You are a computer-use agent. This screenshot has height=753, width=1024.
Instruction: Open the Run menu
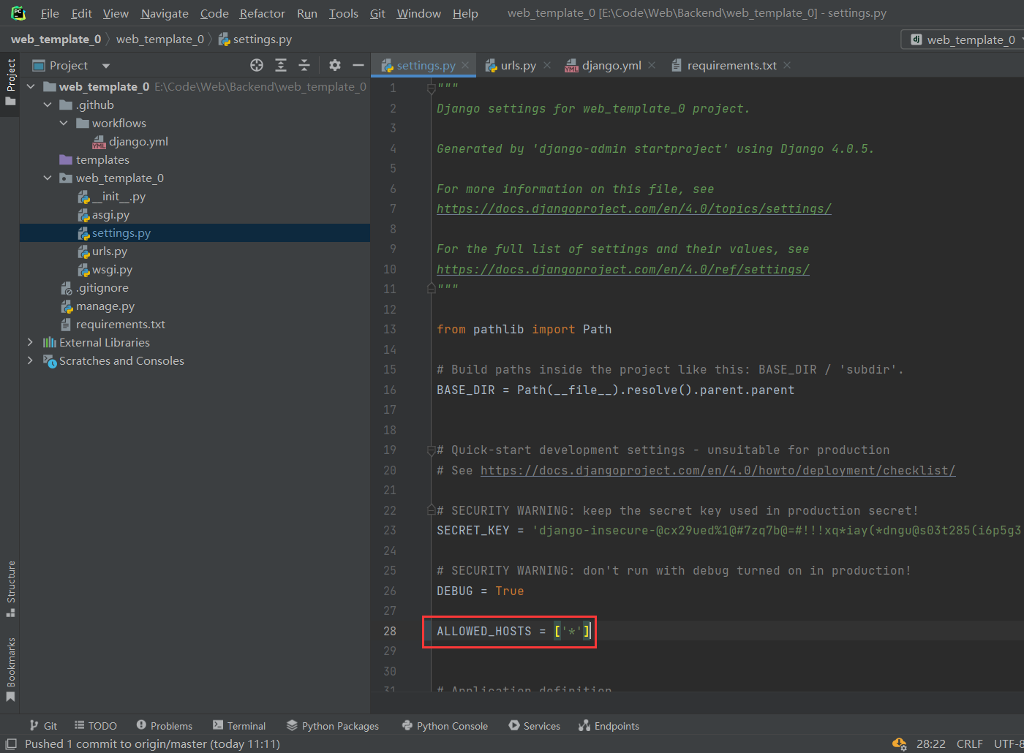307,13
